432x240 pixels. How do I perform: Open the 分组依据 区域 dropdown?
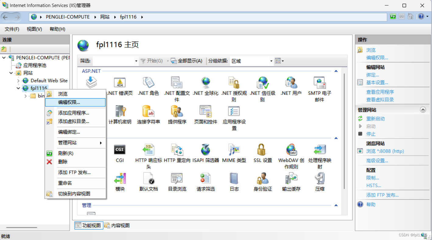coord(251,61)
